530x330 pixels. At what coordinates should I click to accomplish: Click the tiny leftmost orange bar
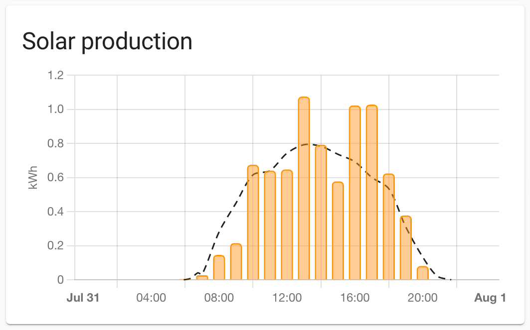tap(202, 277)
